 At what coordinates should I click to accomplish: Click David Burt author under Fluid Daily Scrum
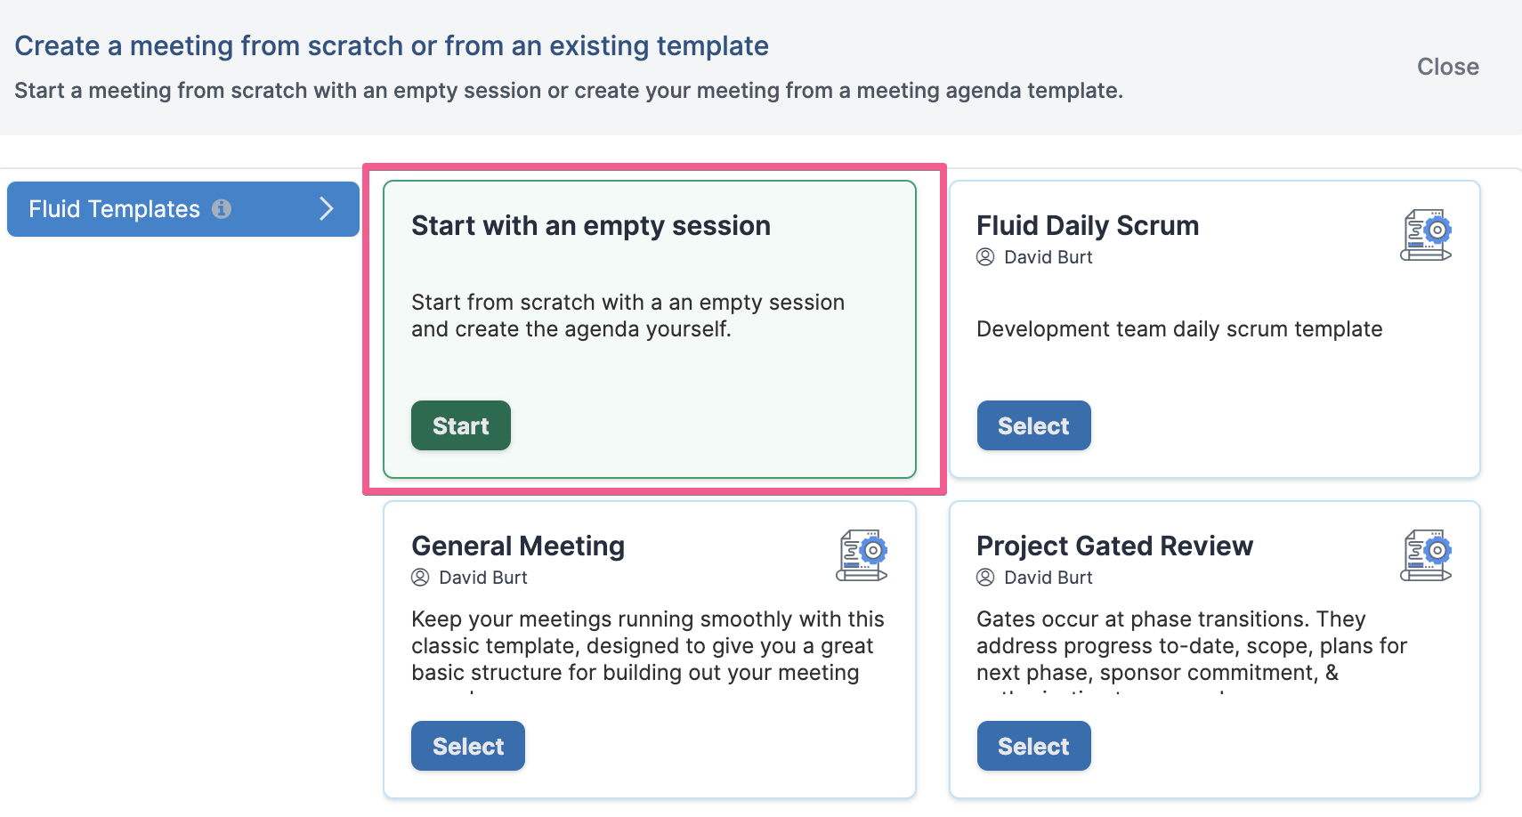[x=1048, y=257]
